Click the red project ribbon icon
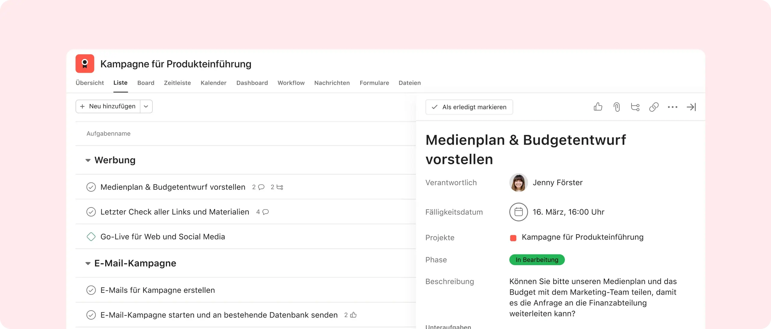 pos(85,64)
